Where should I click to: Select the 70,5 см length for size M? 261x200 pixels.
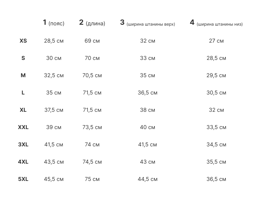(92, 75)
